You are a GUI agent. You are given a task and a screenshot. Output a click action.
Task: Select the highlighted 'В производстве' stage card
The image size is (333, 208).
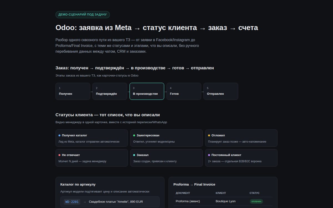point(147,91)
